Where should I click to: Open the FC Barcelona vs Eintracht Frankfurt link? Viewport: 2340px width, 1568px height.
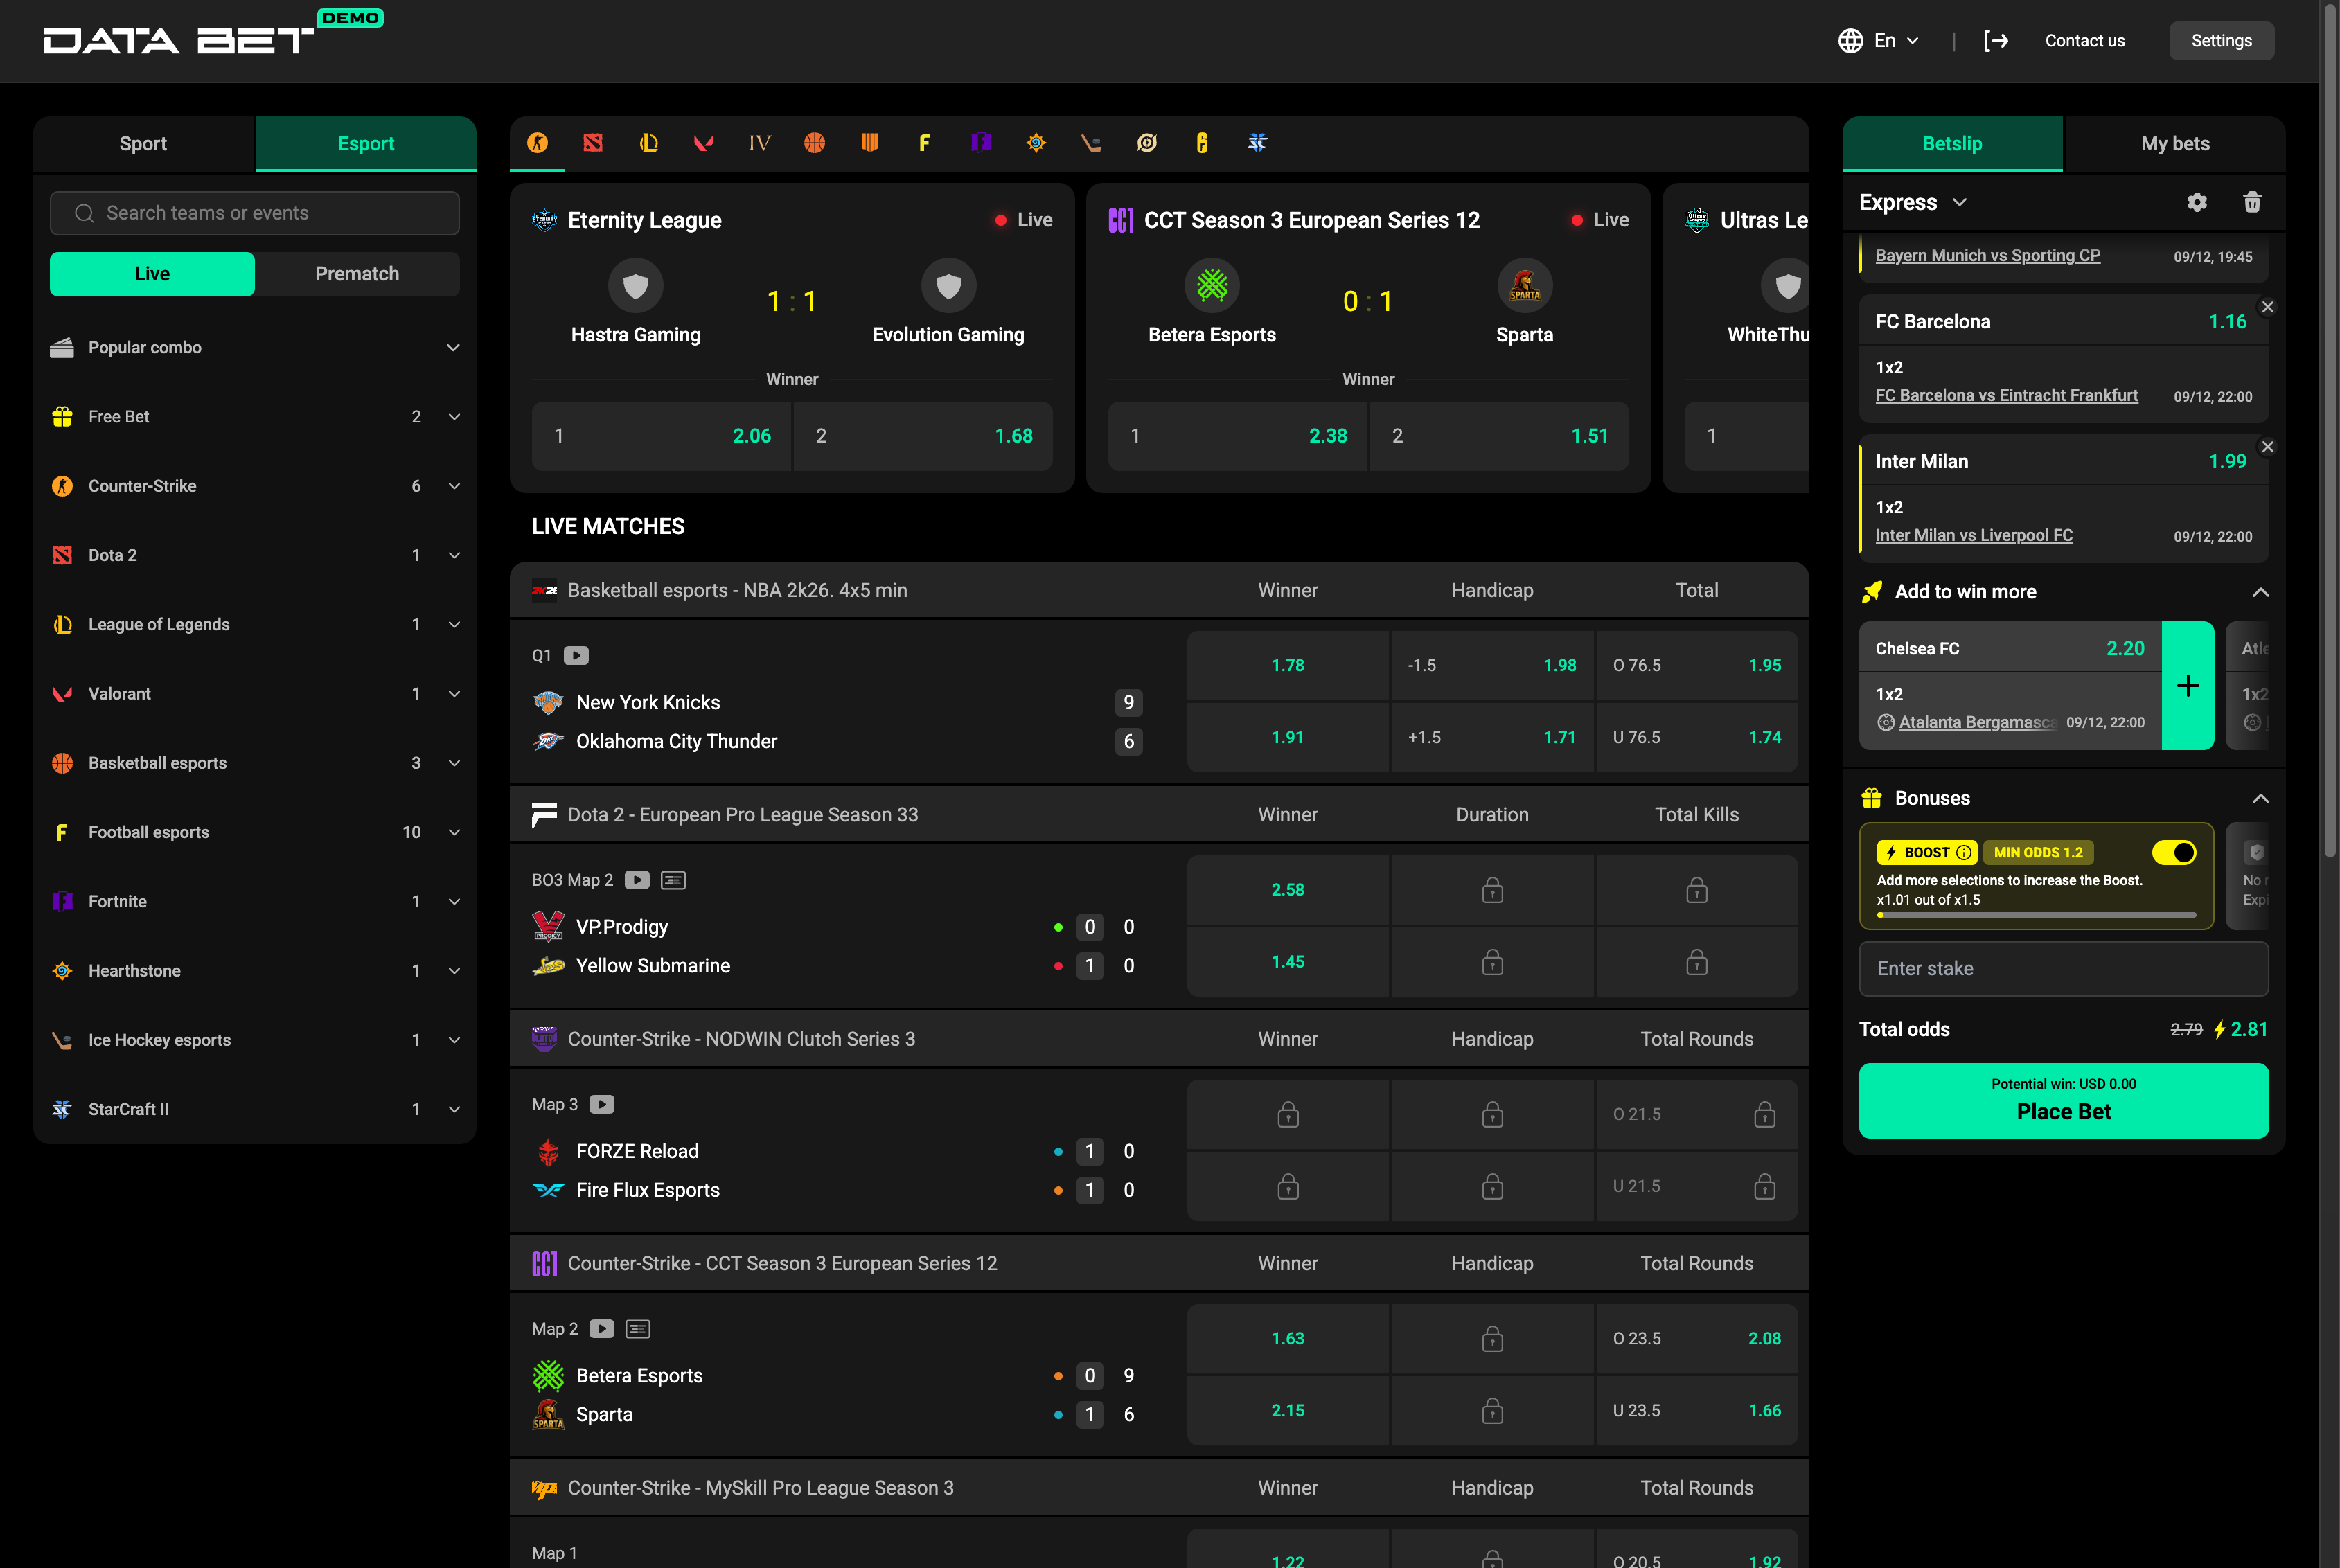2006,395
